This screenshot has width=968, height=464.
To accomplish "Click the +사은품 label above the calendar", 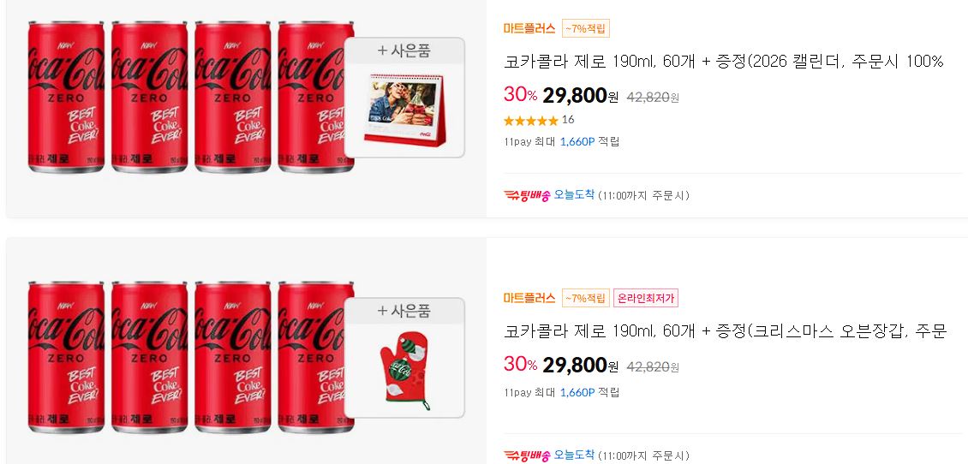I will 404,51.
